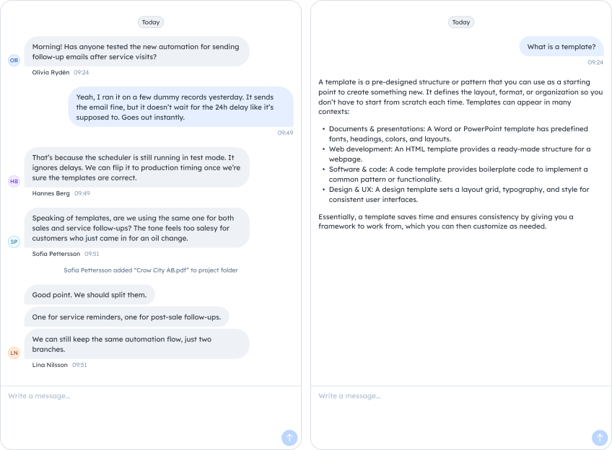This screenshot has height=450, width=612.
Task: Click Lina's message about keeping the automation flow
Action: click(137, 344)
